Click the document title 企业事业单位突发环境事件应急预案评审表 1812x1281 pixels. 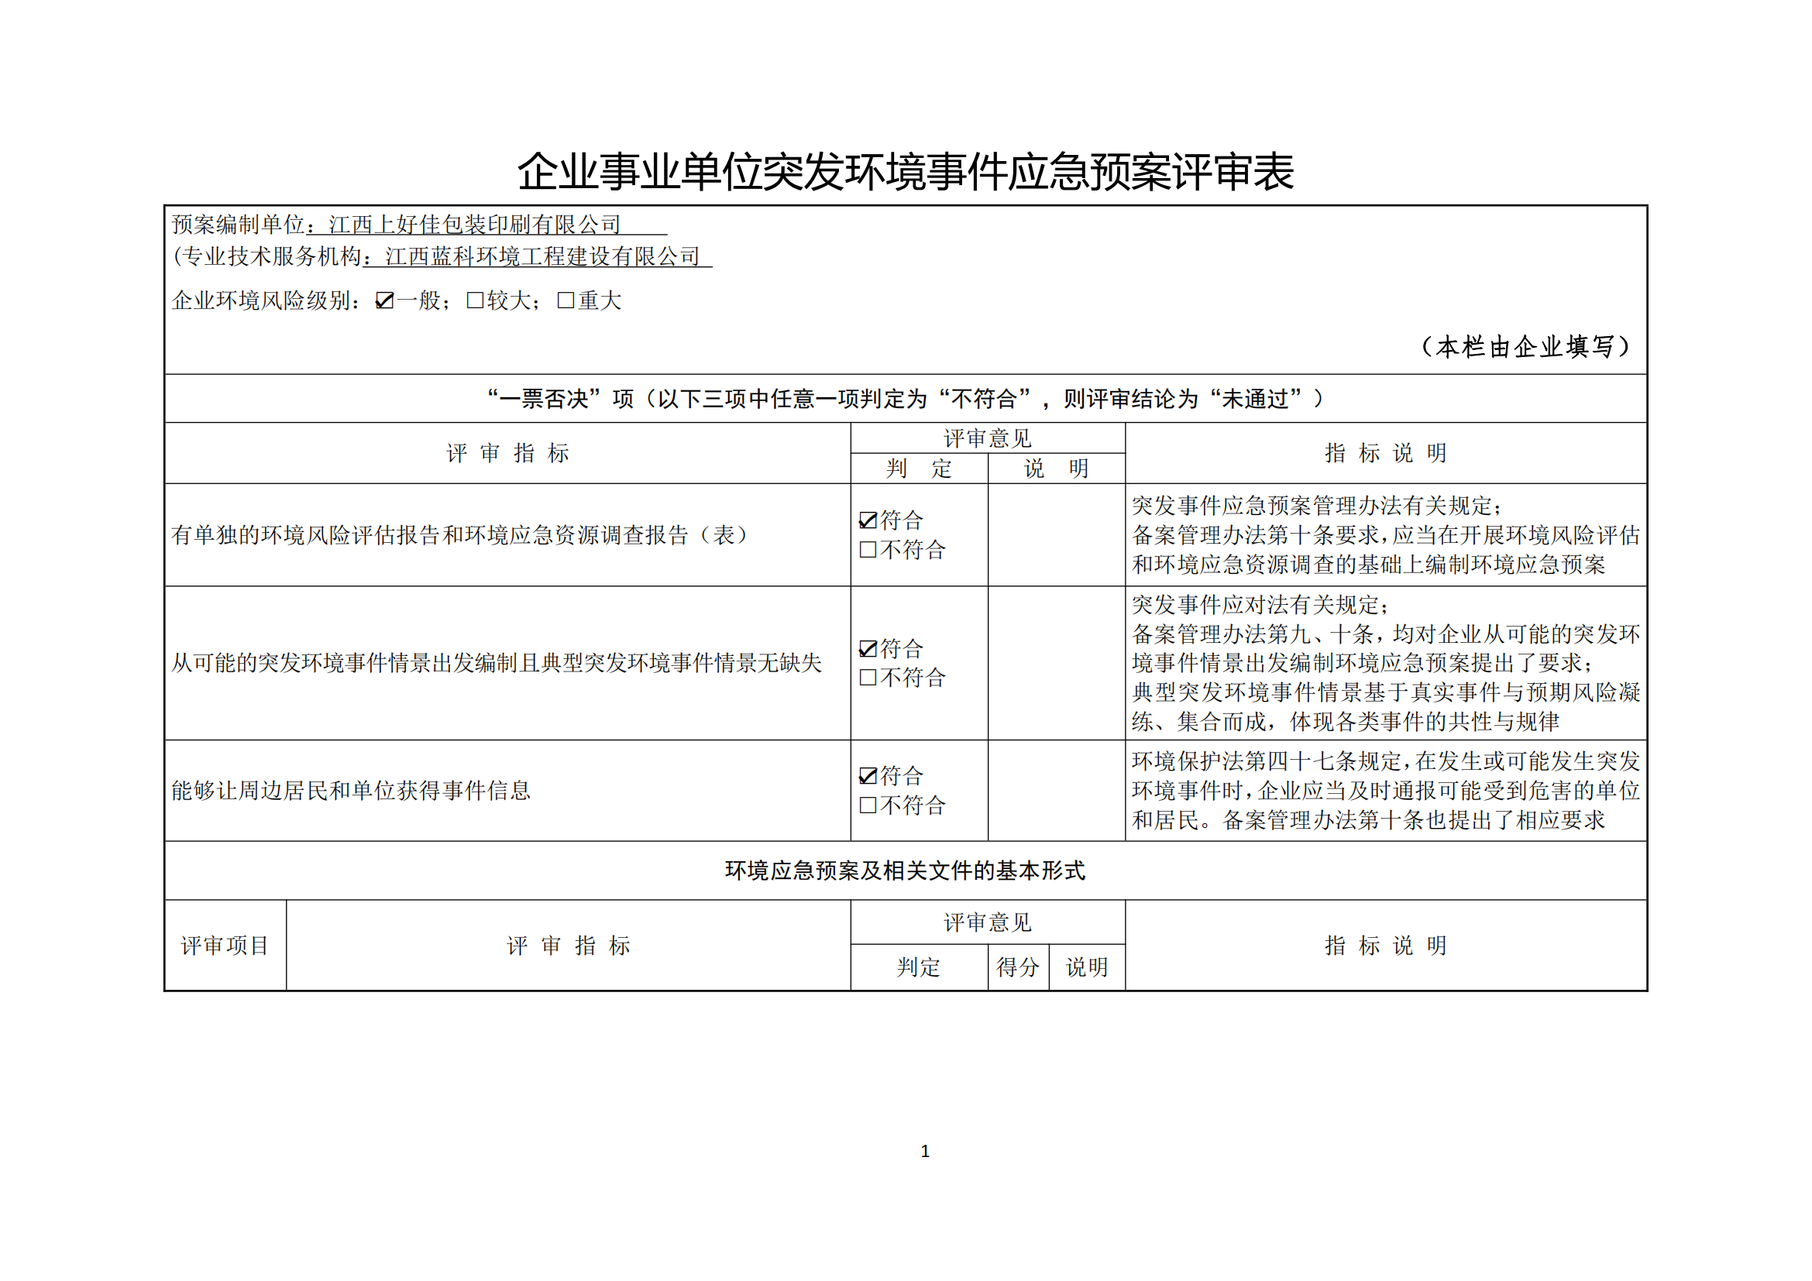pos(905,172)
